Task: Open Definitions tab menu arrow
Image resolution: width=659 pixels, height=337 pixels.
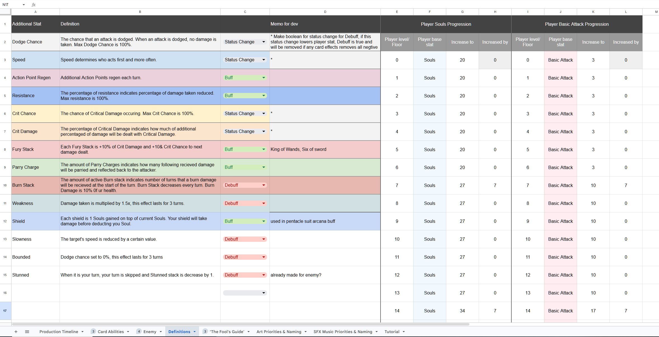Action: [x=195, y=332]
